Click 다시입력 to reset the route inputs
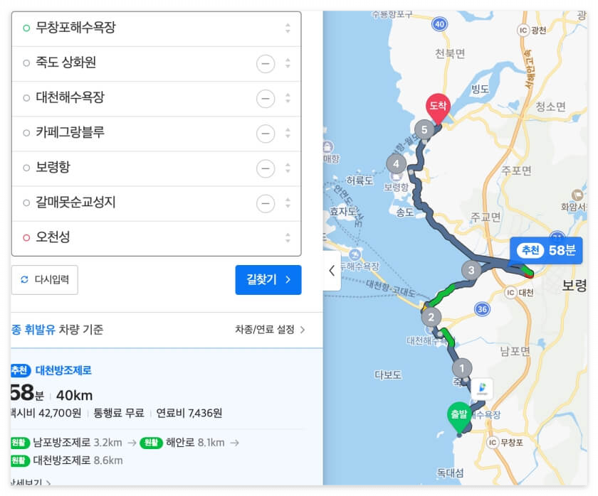 (x=46, y=280)
